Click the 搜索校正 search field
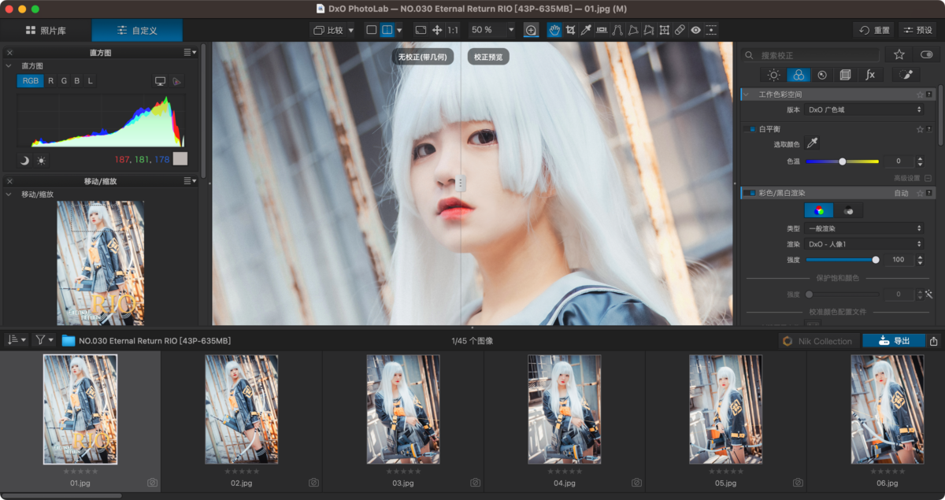The width and height of the screenshot is (945, 500). [x=810, y=55]
